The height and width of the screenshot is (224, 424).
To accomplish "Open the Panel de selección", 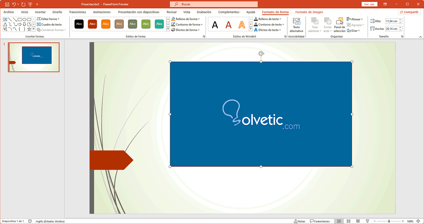I will pos(339,25).
